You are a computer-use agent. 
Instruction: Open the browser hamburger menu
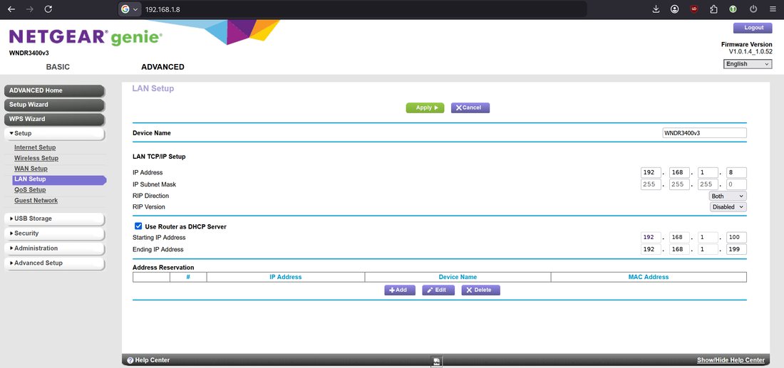(x=772, y=9)
